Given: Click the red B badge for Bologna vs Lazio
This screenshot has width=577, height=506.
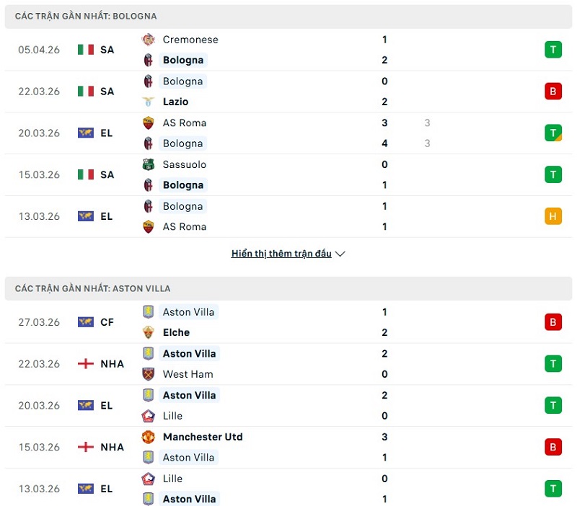Looking at the screenshot, I should pos(553,92).
